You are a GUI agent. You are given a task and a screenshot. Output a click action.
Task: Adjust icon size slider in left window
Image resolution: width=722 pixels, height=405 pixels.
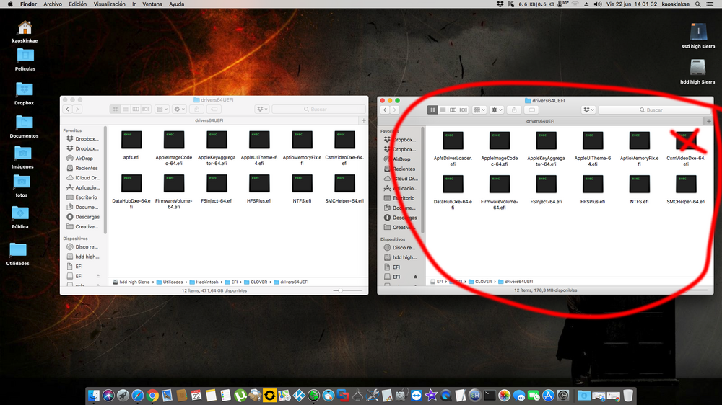[x=339, y=290]
